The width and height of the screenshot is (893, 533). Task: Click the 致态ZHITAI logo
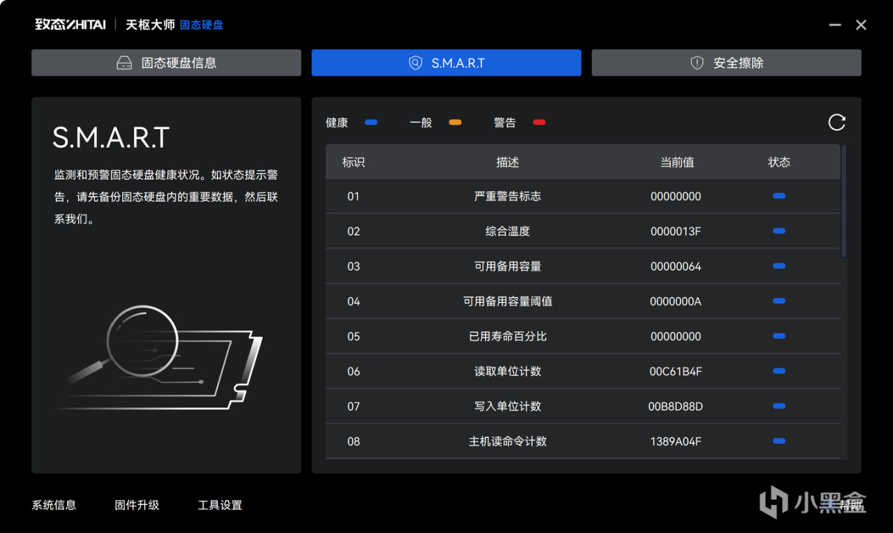point(70,24)
